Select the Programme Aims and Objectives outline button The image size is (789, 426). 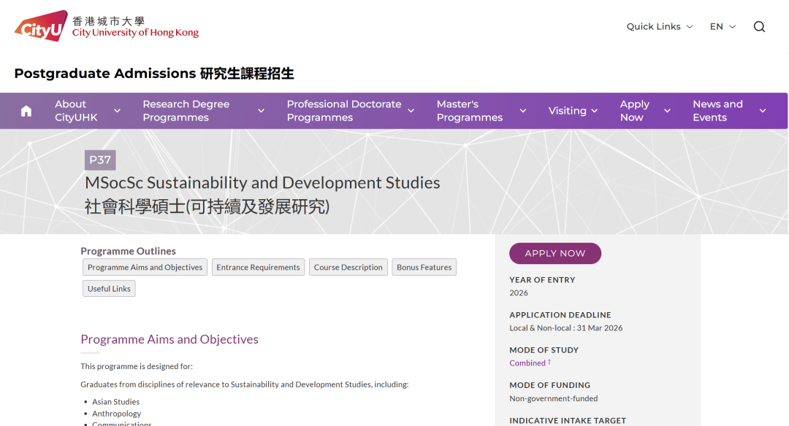coord(145,267)
